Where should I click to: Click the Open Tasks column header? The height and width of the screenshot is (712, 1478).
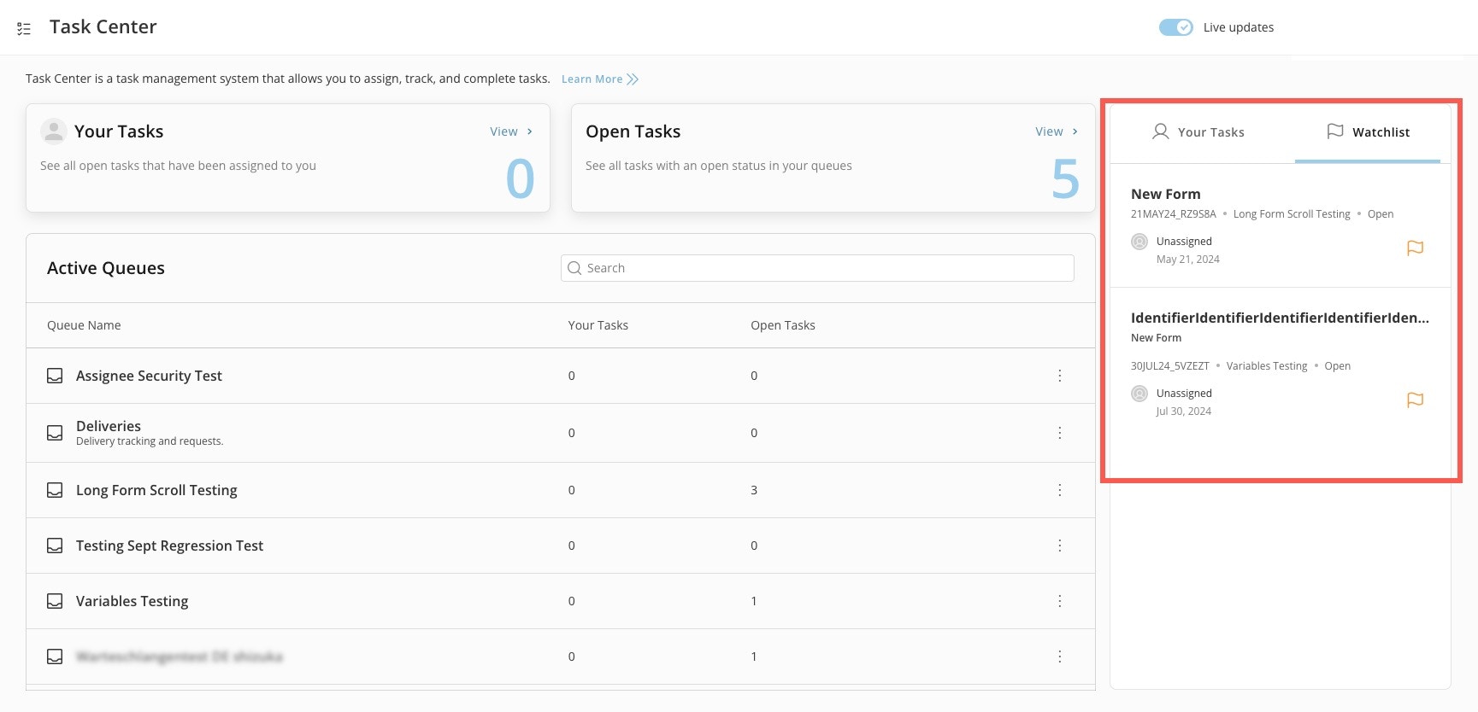coord(783,325)
